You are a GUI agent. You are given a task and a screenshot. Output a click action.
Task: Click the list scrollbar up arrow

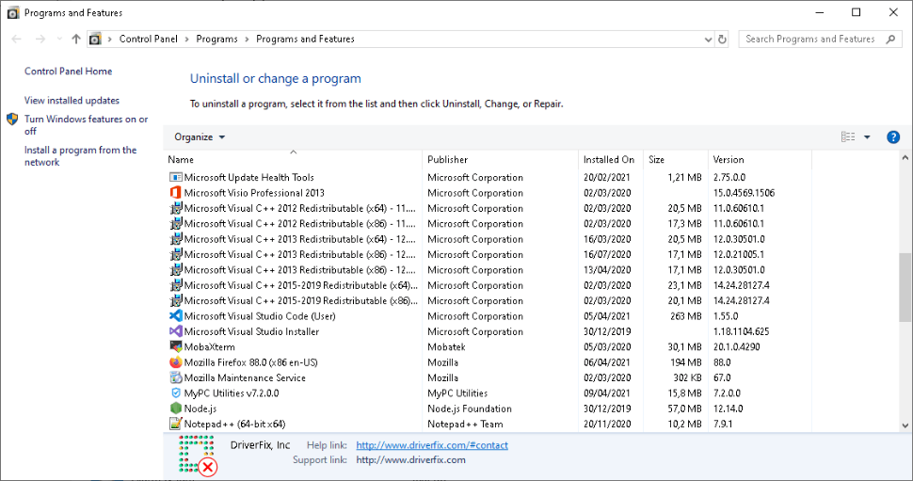tap(905, 158)
